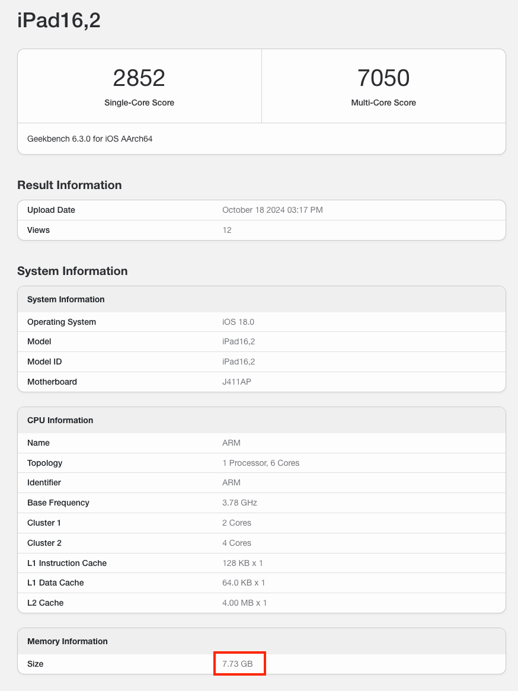Click the Result Information heading
The width and height of the screenshot is (518, 691).
69,185
